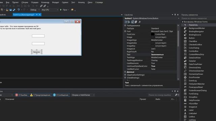Select CheckBox control in the toolbox

tap(193, 41)
